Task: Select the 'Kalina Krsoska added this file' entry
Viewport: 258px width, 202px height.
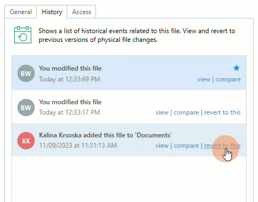Action: point(129,140)
